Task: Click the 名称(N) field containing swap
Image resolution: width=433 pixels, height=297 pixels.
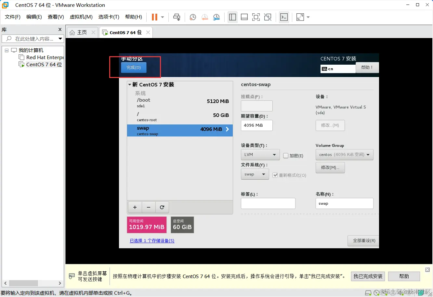Action: [344, 203]
